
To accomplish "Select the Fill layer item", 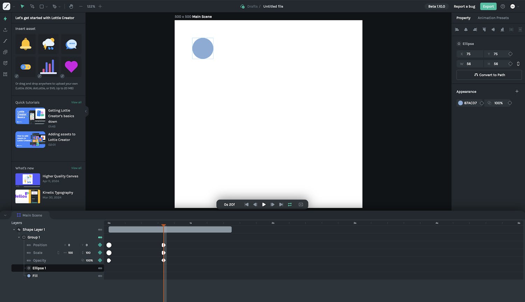I will pos(35,276).
